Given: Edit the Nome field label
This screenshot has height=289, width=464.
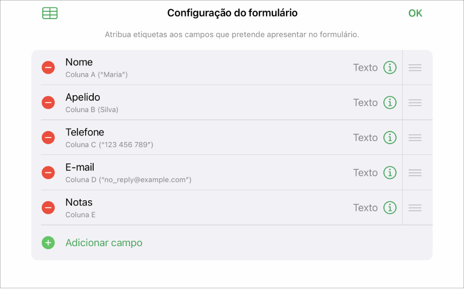Looking at the screenshot, I should click(79, 62).
